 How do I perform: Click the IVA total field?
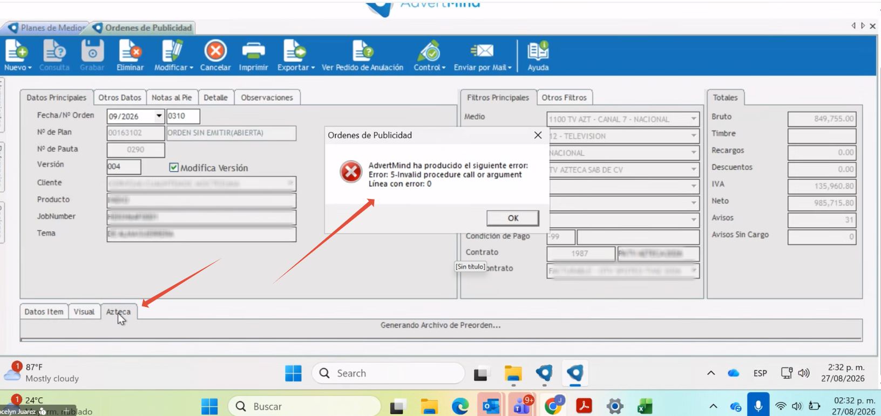[x=822, y=186]
